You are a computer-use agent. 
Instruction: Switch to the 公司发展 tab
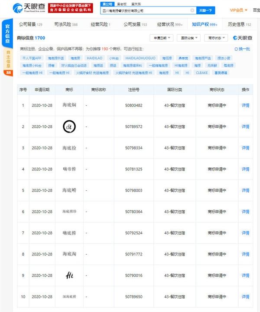[x=135, y=25]
